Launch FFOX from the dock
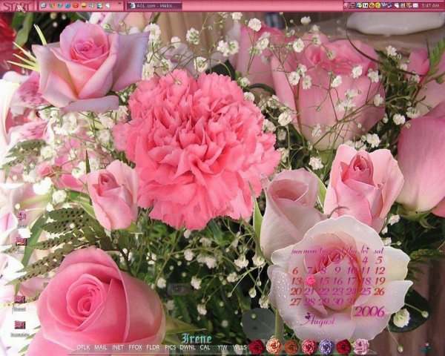This screenshot has height=356, width=445. tap(136, 347)
